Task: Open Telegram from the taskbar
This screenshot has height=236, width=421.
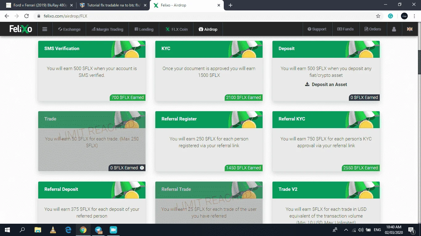Action: [99, 230]
